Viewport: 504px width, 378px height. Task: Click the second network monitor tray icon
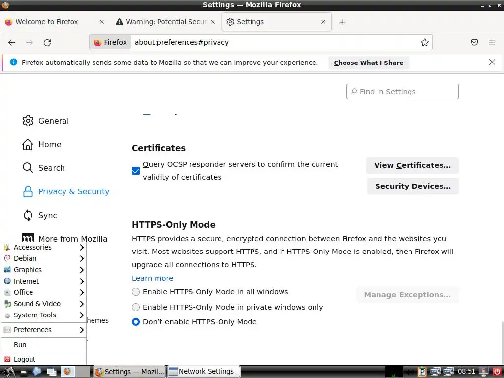tap(449, 372)
